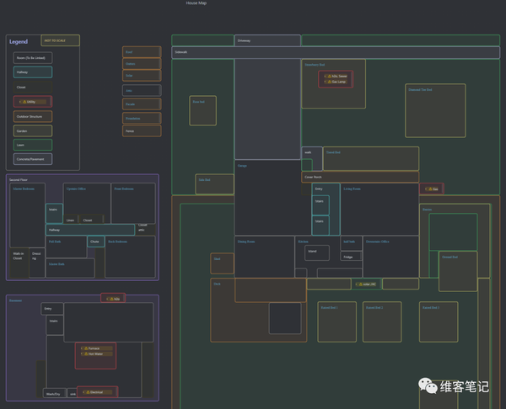Open the Attic link card

coord(142,91)
